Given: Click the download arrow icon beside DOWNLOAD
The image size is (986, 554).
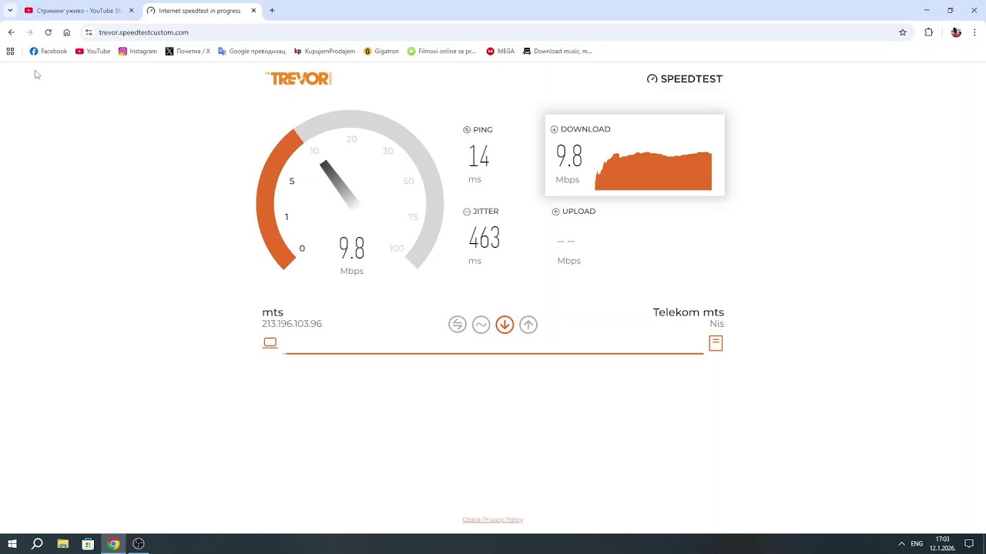Looking at the screenshot, I should click(x=554, y=129).
